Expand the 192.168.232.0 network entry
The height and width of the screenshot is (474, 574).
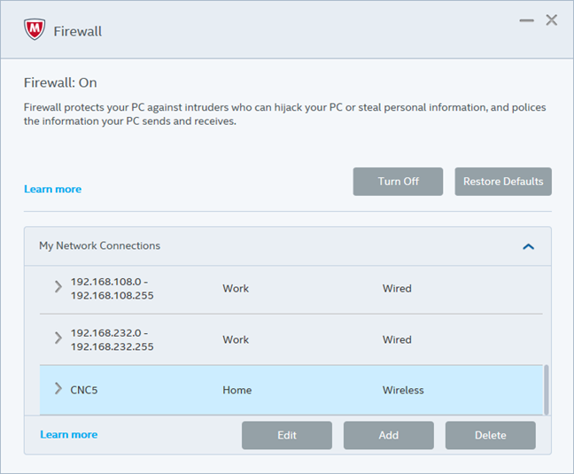(x=58, y=338)
